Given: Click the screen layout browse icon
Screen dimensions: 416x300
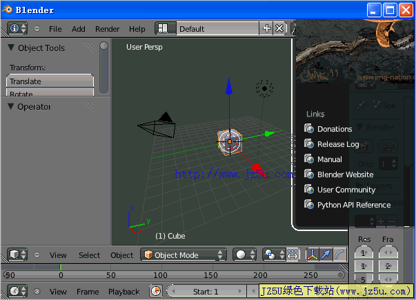Looking at the screenshot, I should coord(166,28).
